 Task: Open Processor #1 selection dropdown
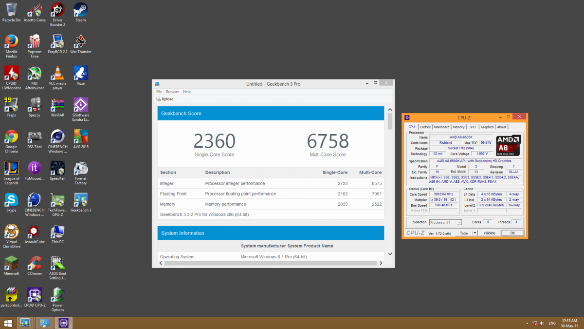445,222
